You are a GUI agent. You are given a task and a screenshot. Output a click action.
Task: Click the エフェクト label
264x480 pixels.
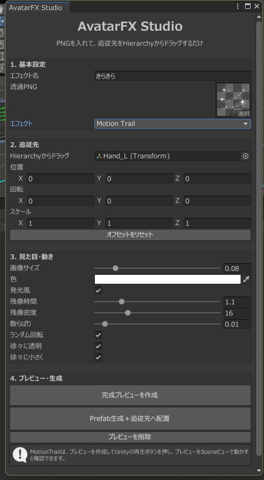pyautogui.click(x=21, y=124)
